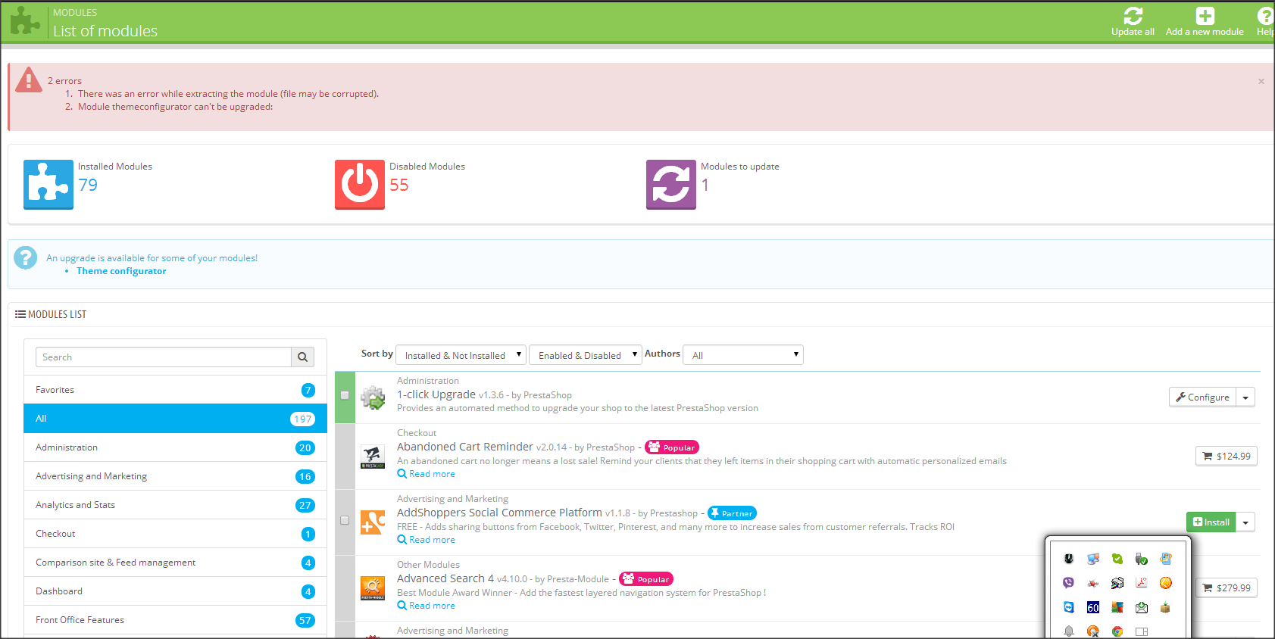This screenshot has height=639, width=1275.
Task: Click the Chrome tray icon
Action: (x=1117, y=631)
